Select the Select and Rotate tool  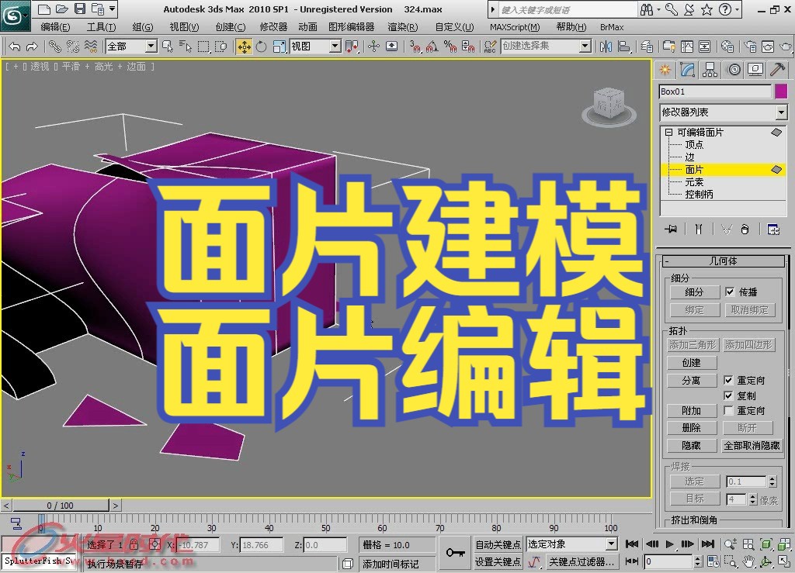tap(262, 47)
